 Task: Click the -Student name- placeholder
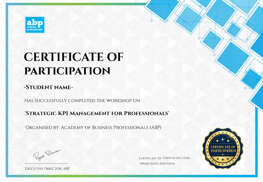pos(49,87)
